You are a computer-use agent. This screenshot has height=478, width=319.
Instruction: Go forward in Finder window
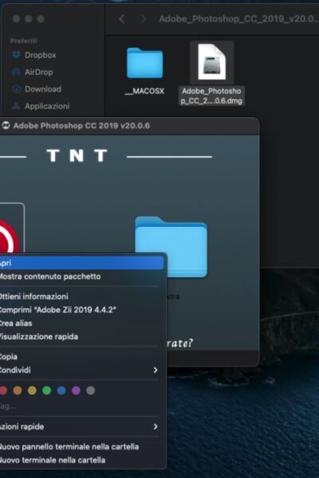tap(143, 19)
